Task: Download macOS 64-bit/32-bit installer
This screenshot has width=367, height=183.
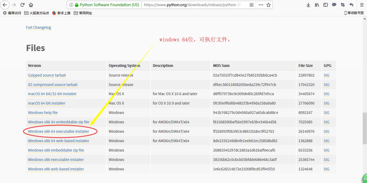Action: tap(52, 94)
